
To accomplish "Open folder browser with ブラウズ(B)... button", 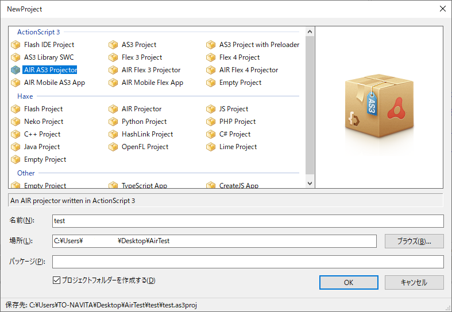I will point(414,241).
